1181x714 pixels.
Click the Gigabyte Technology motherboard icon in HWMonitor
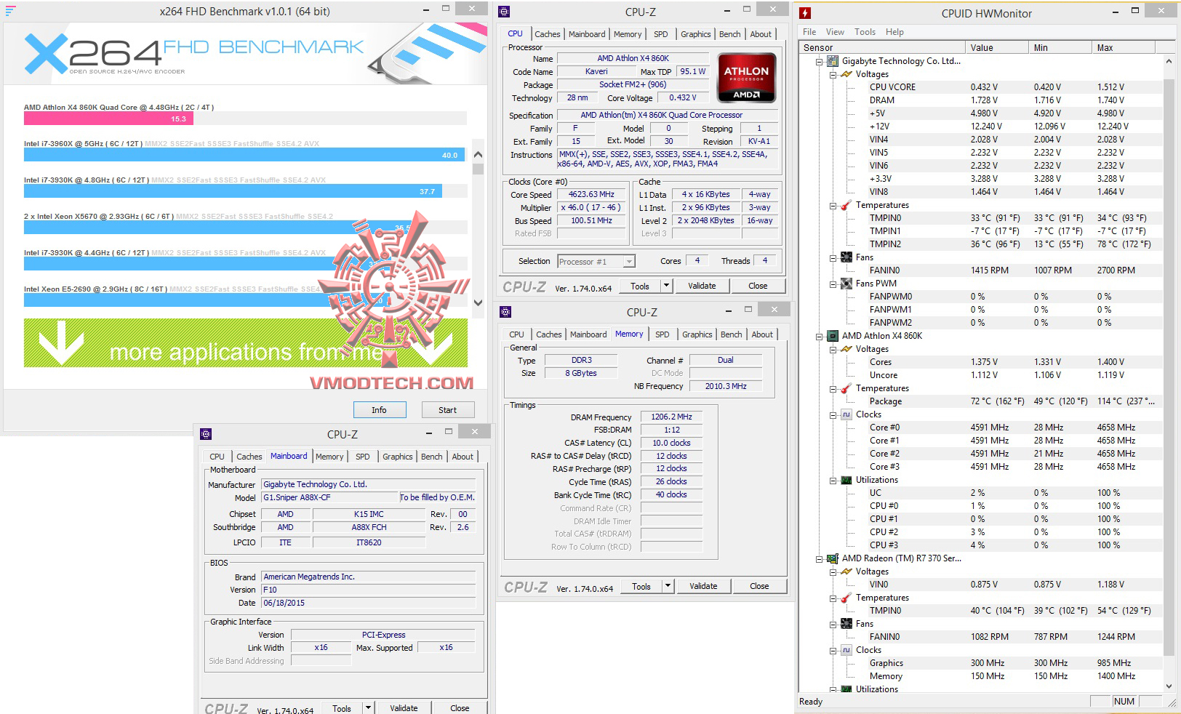click(833, 61)
